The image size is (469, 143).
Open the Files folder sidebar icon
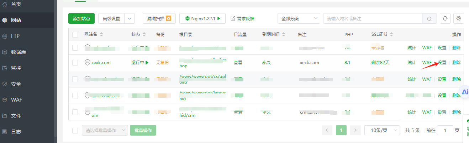[x=5, y=116]
